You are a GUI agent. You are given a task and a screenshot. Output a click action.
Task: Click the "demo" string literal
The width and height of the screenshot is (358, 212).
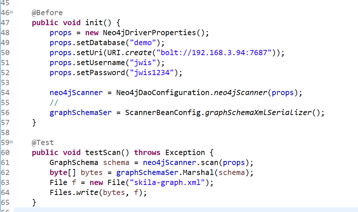pyautogui.click(x=143, y=43)
